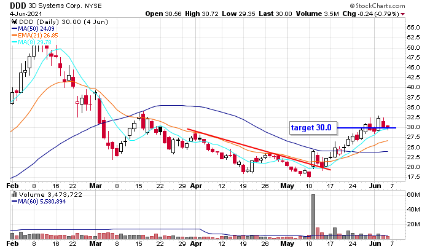Click the 'Open 30.56' value
The height and width of the screenshot is (249, 430).
pyautogui.click(x=163, y=14)
